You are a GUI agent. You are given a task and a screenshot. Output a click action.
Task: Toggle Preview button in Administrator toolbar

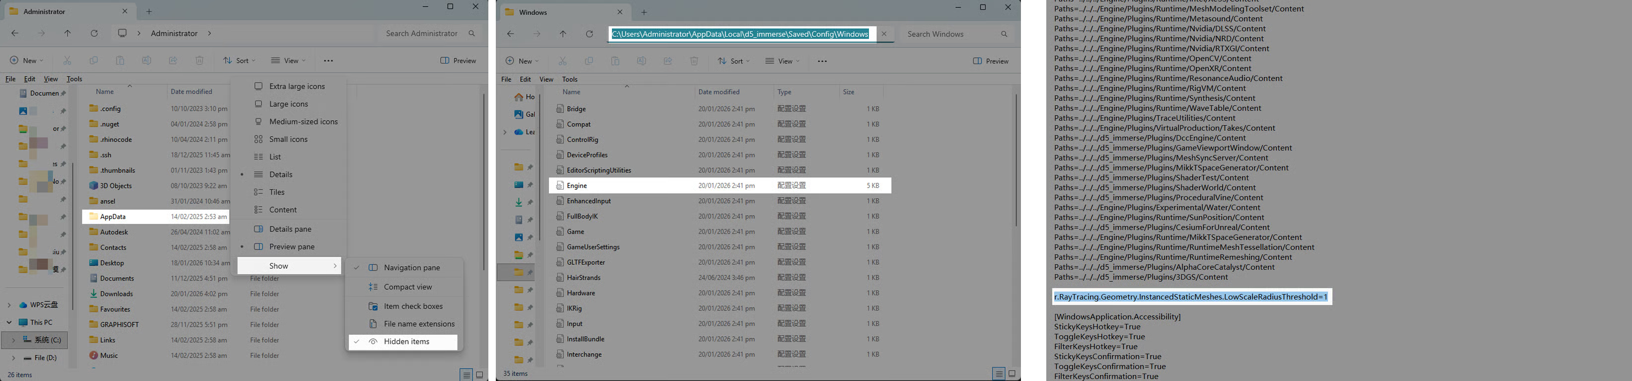click(458, 61)
